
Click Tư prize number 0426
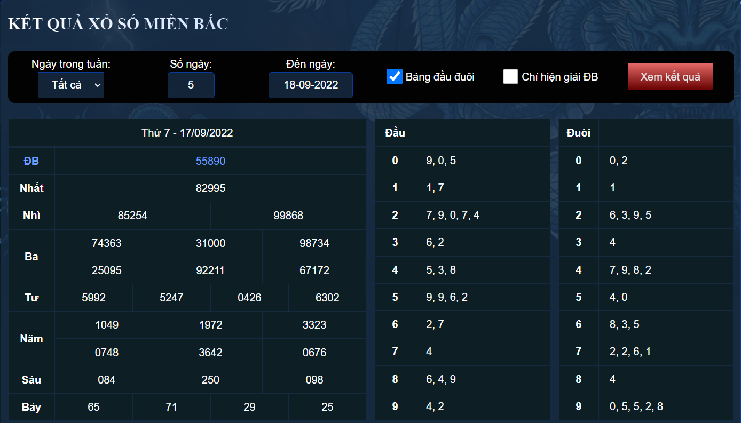[x=249, y=298]
